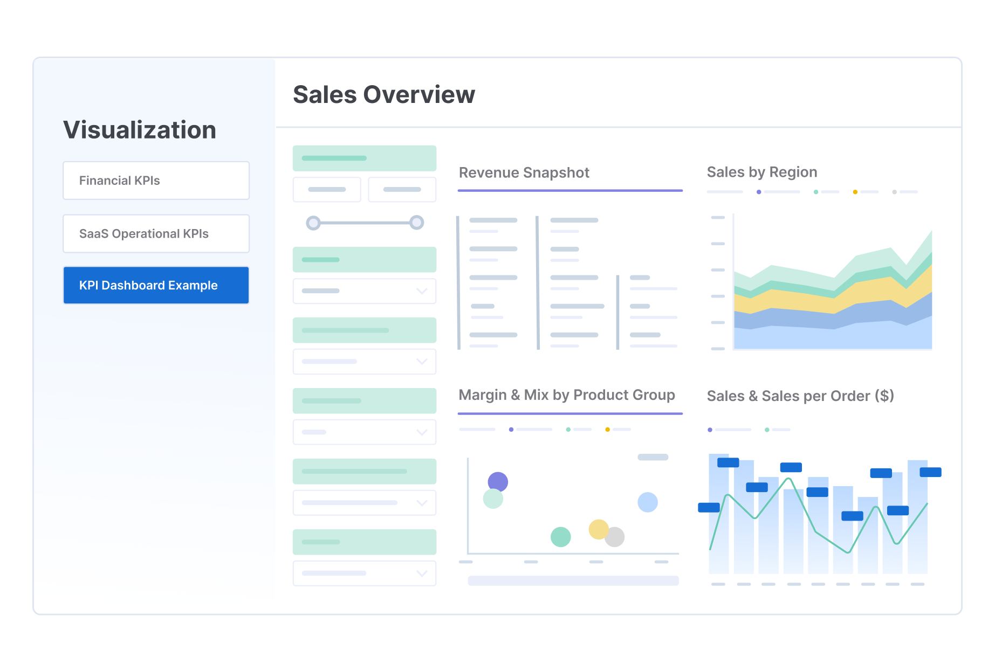The image size is (995, 671).
Task: Click the purple legend dot of Sales per Order chart
Action: [x=710, y=430]
